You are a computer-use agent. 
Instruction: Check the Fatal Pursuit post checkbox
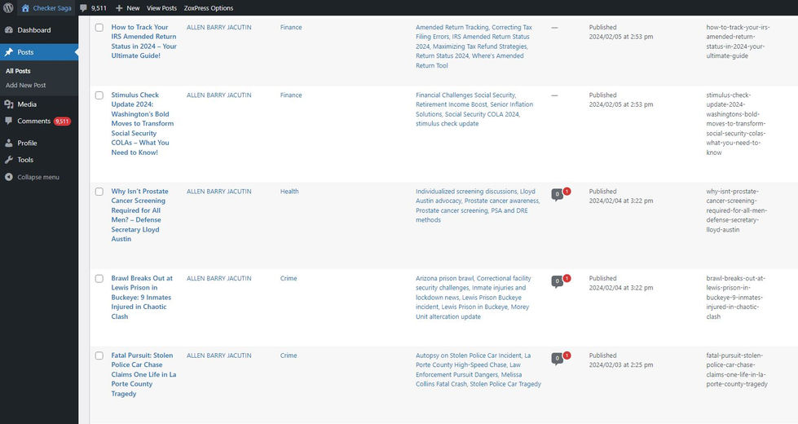(x=99, y=356)
